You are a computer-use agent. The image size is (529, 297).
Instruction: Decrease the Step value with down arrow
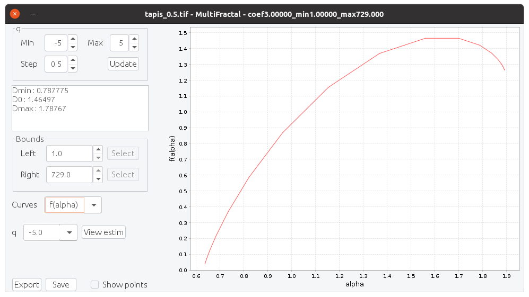click(x=73, y=68)
